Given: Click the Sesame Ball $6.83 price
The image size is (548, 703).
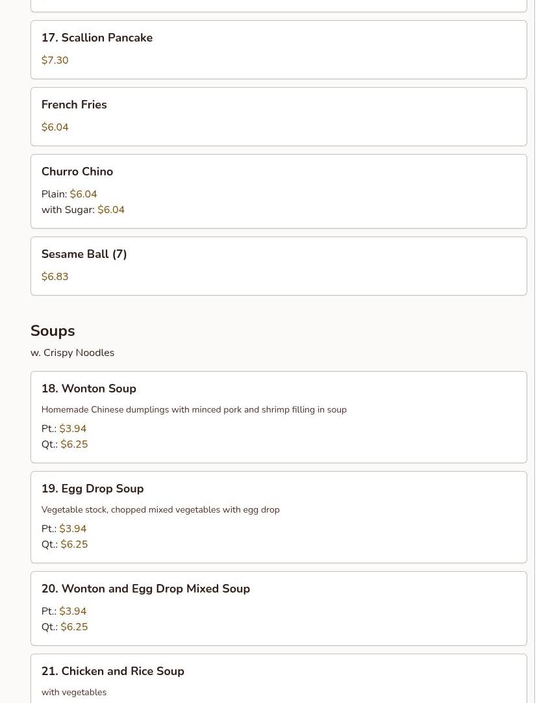Looking at the screenshot, I should [x=55, y=277].
